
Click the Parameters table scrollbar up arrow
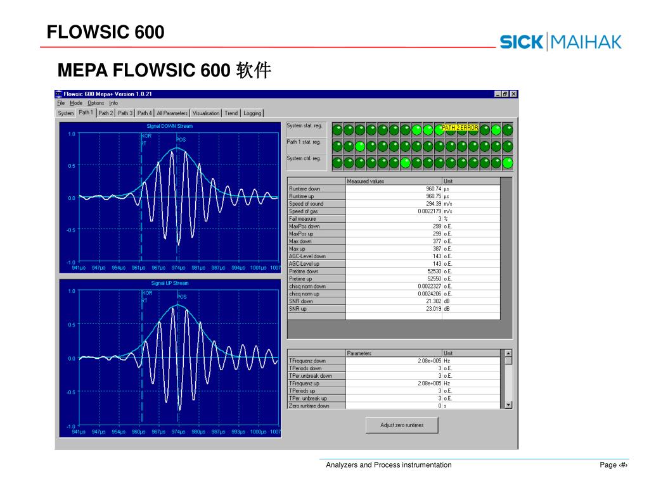(x=508, y=353)
